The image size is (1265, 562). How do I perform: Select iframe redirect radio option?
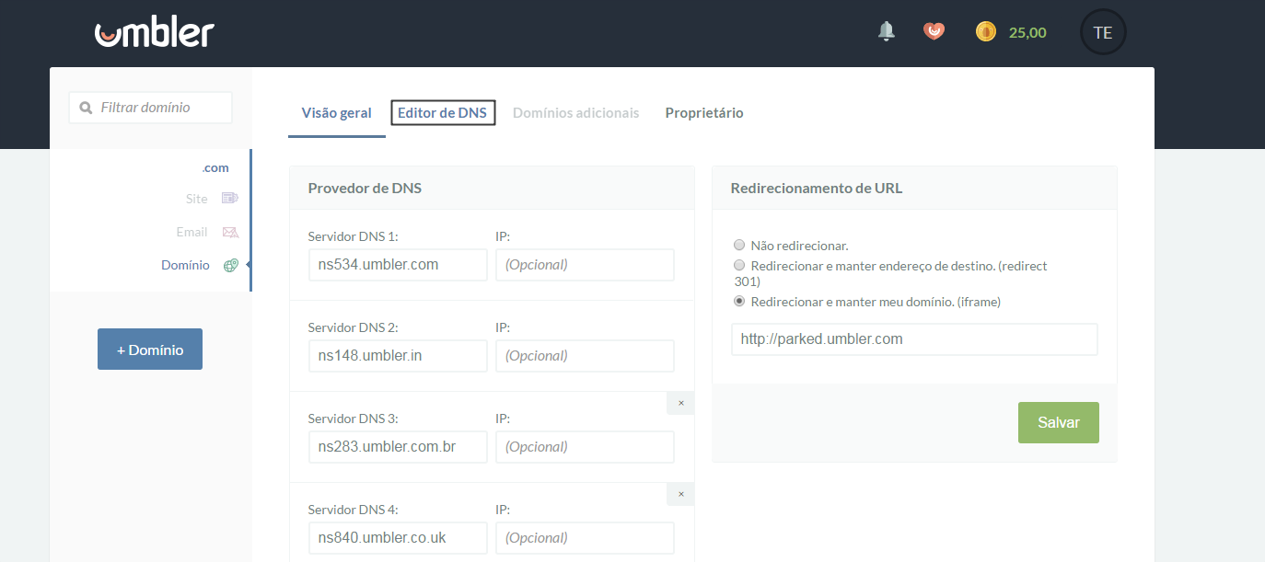coord(739,301)
